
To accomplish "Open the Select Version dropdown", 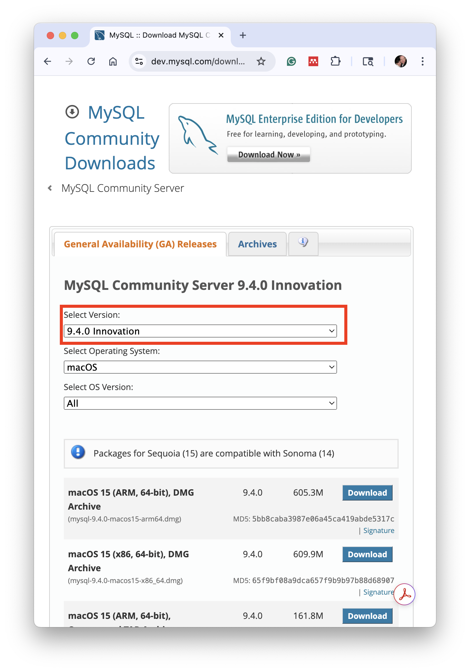I will click(x=200, y=331).
